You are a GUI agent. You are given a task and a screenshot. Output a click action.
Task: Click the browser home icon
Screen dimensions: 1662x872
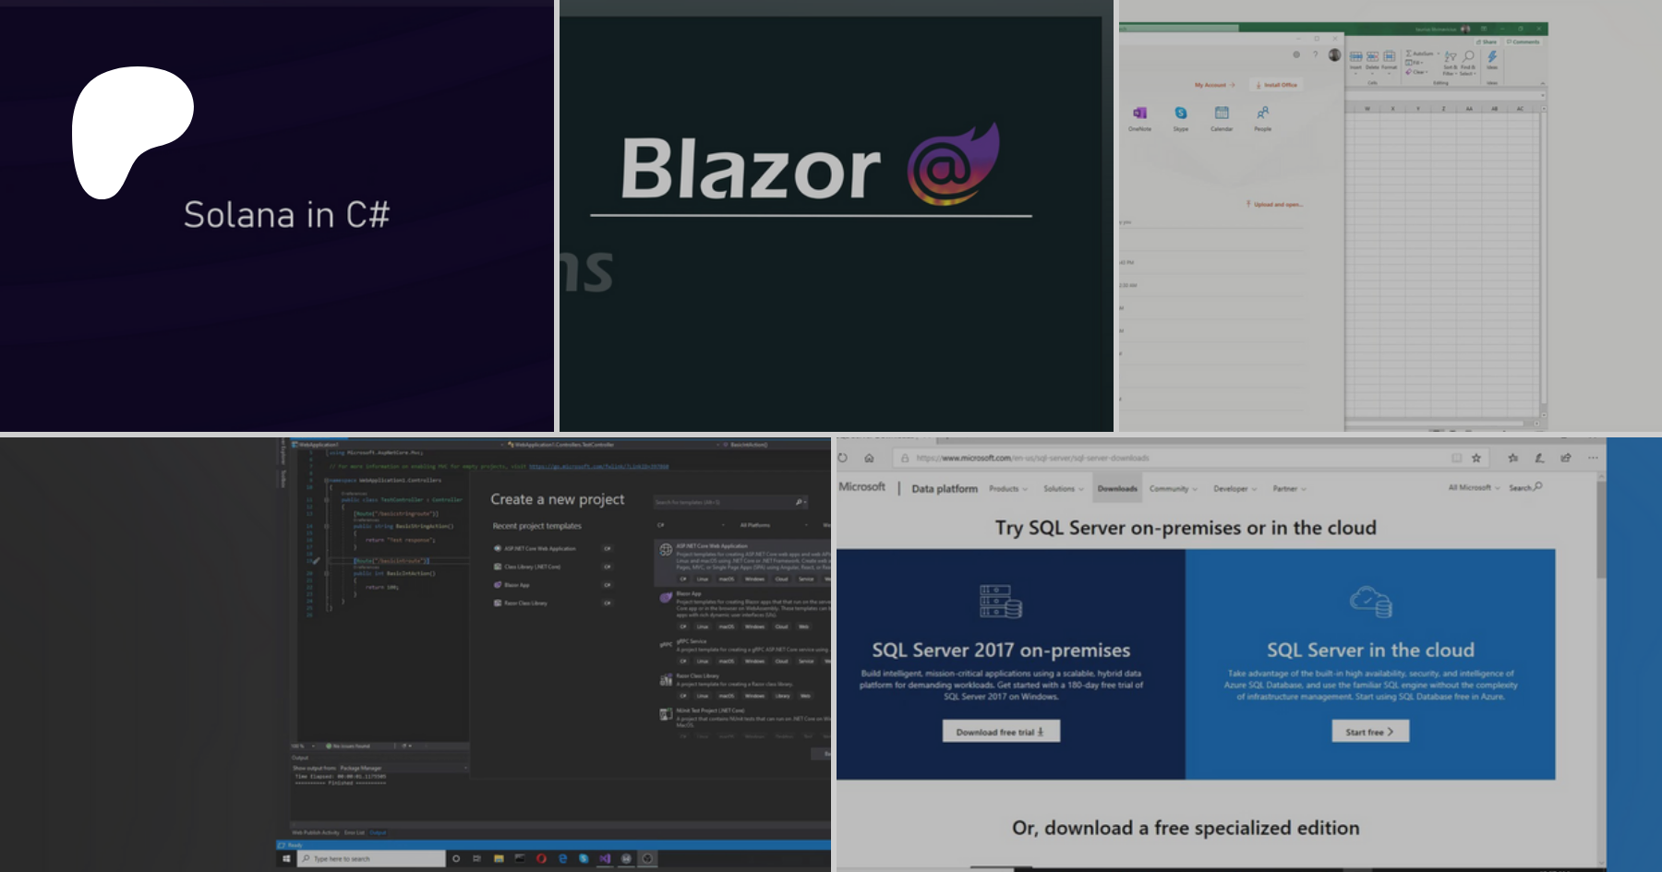click(x=869, y=458)
